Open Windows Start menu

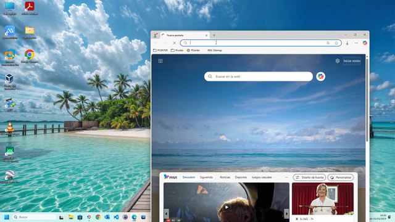click(7, 217)
